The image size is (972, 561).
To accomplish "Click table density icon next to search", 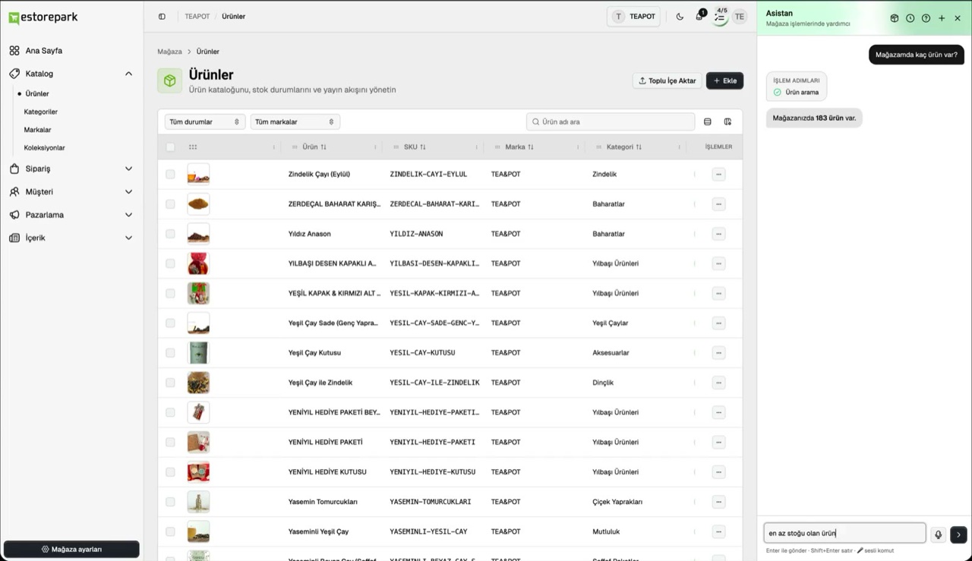I will pos(708,121).
